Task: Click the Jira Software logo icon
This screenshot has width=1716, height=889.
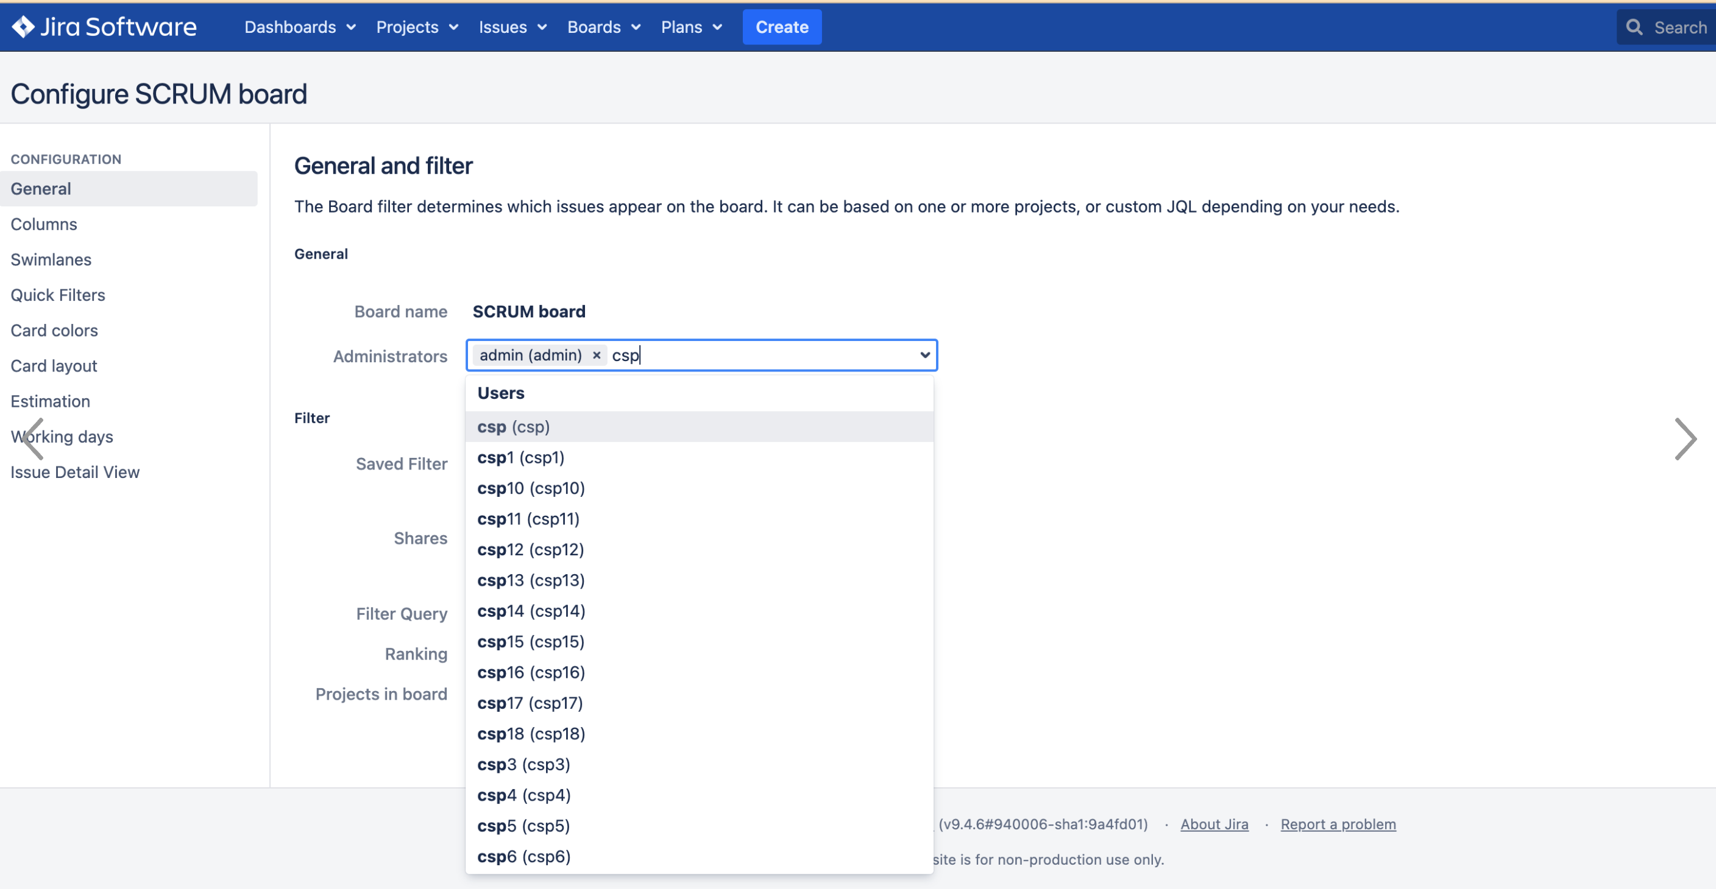Action: 23,27
